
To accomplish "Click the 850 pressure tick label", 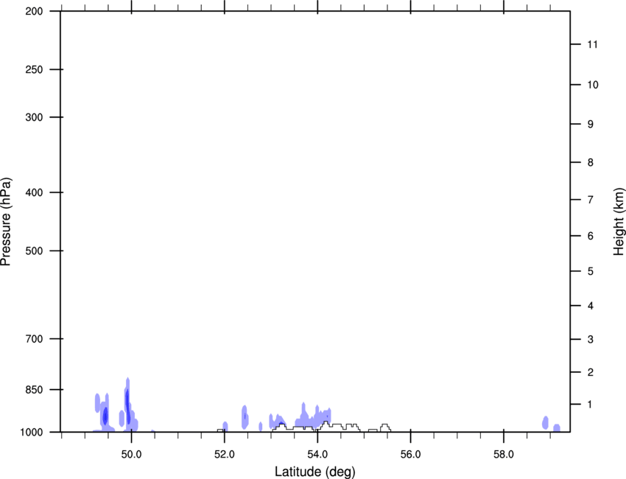I will (34, 390).
